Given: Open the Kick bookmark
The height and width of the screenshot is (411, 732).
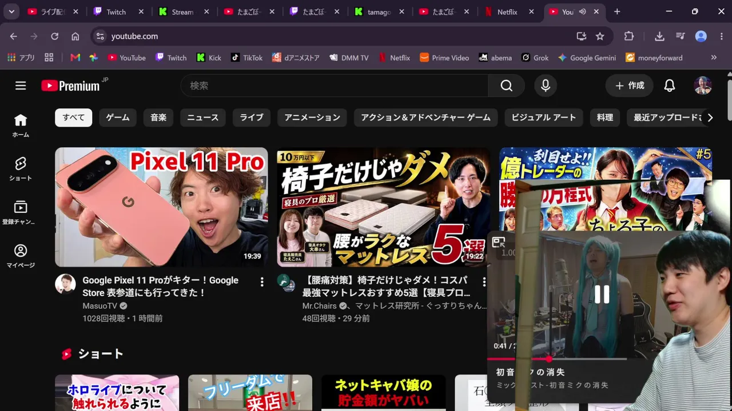Looking at the screenshot, I should pyautogui.click(x=209, y=58).
